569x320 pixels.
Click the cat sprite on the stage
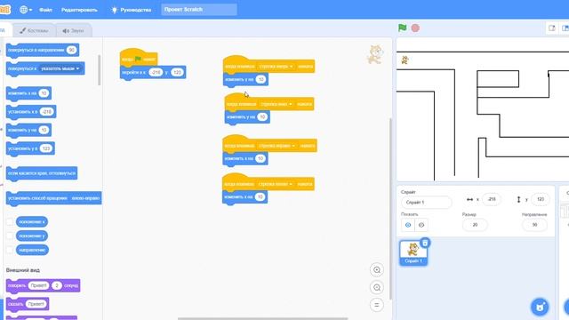(405, 60)
